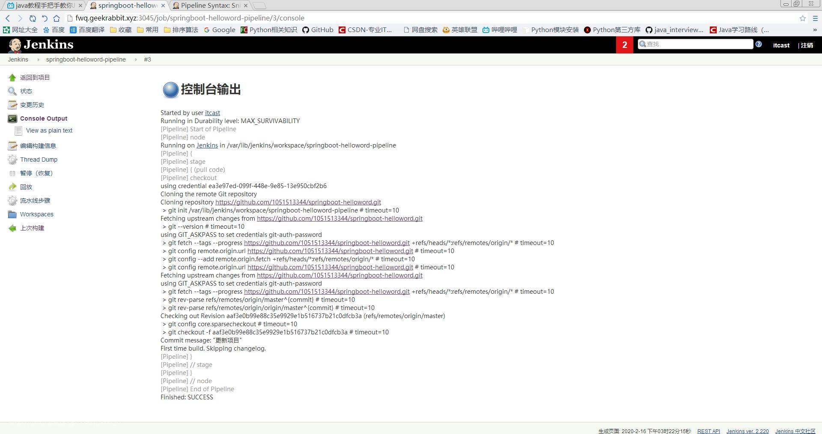Click the browser back arrow
This screenshot has width=822, height=434.
point(8,18)
